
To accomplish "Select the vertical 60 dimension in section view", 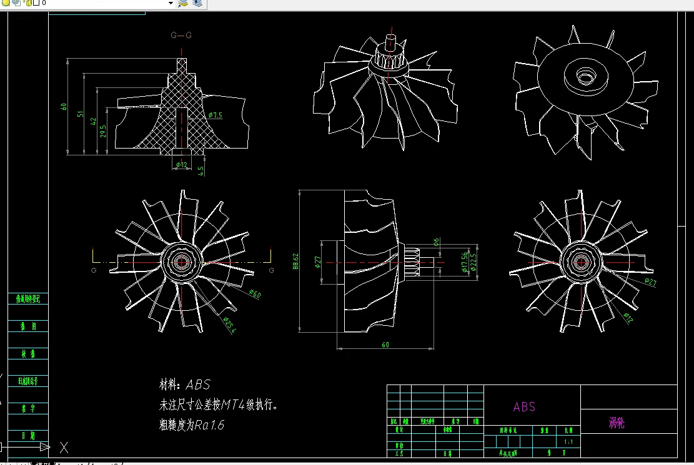I will click(64, 107).
